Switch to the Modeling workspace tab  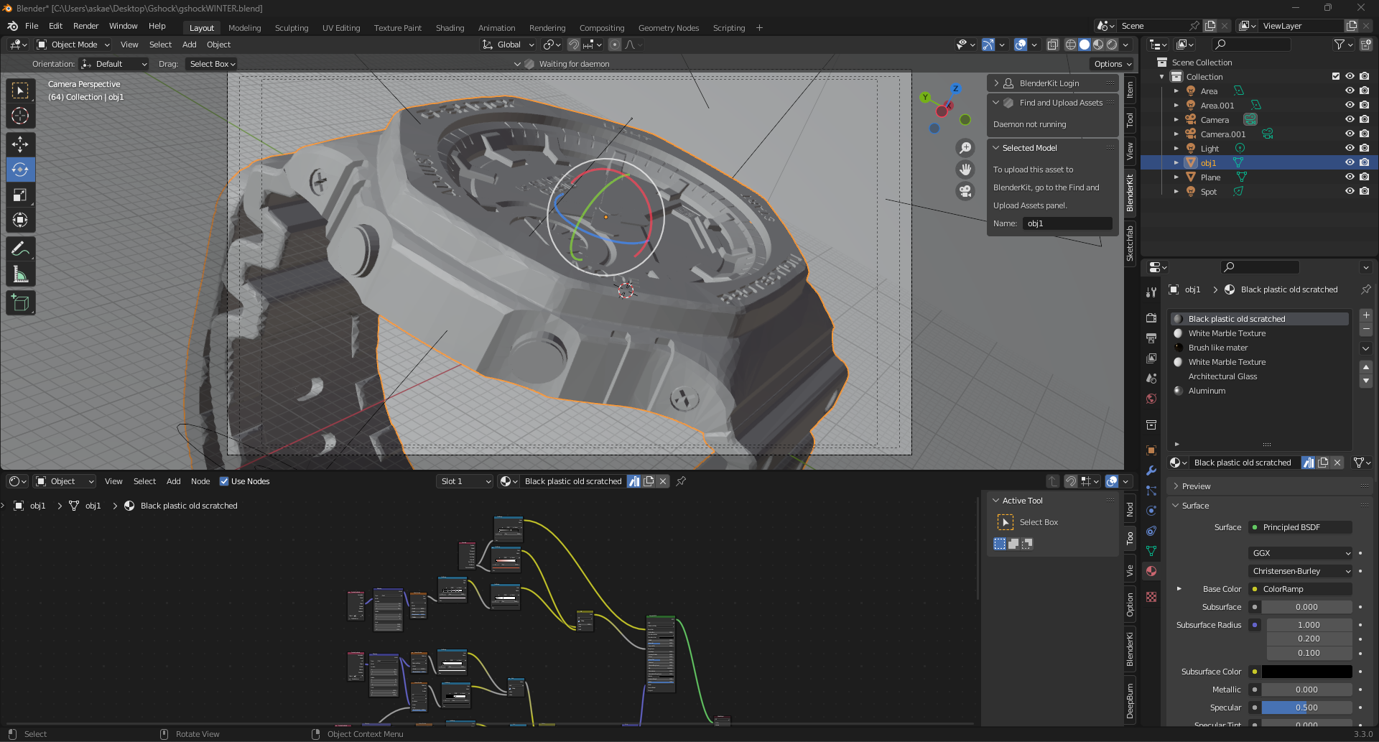tap(244, 28)
